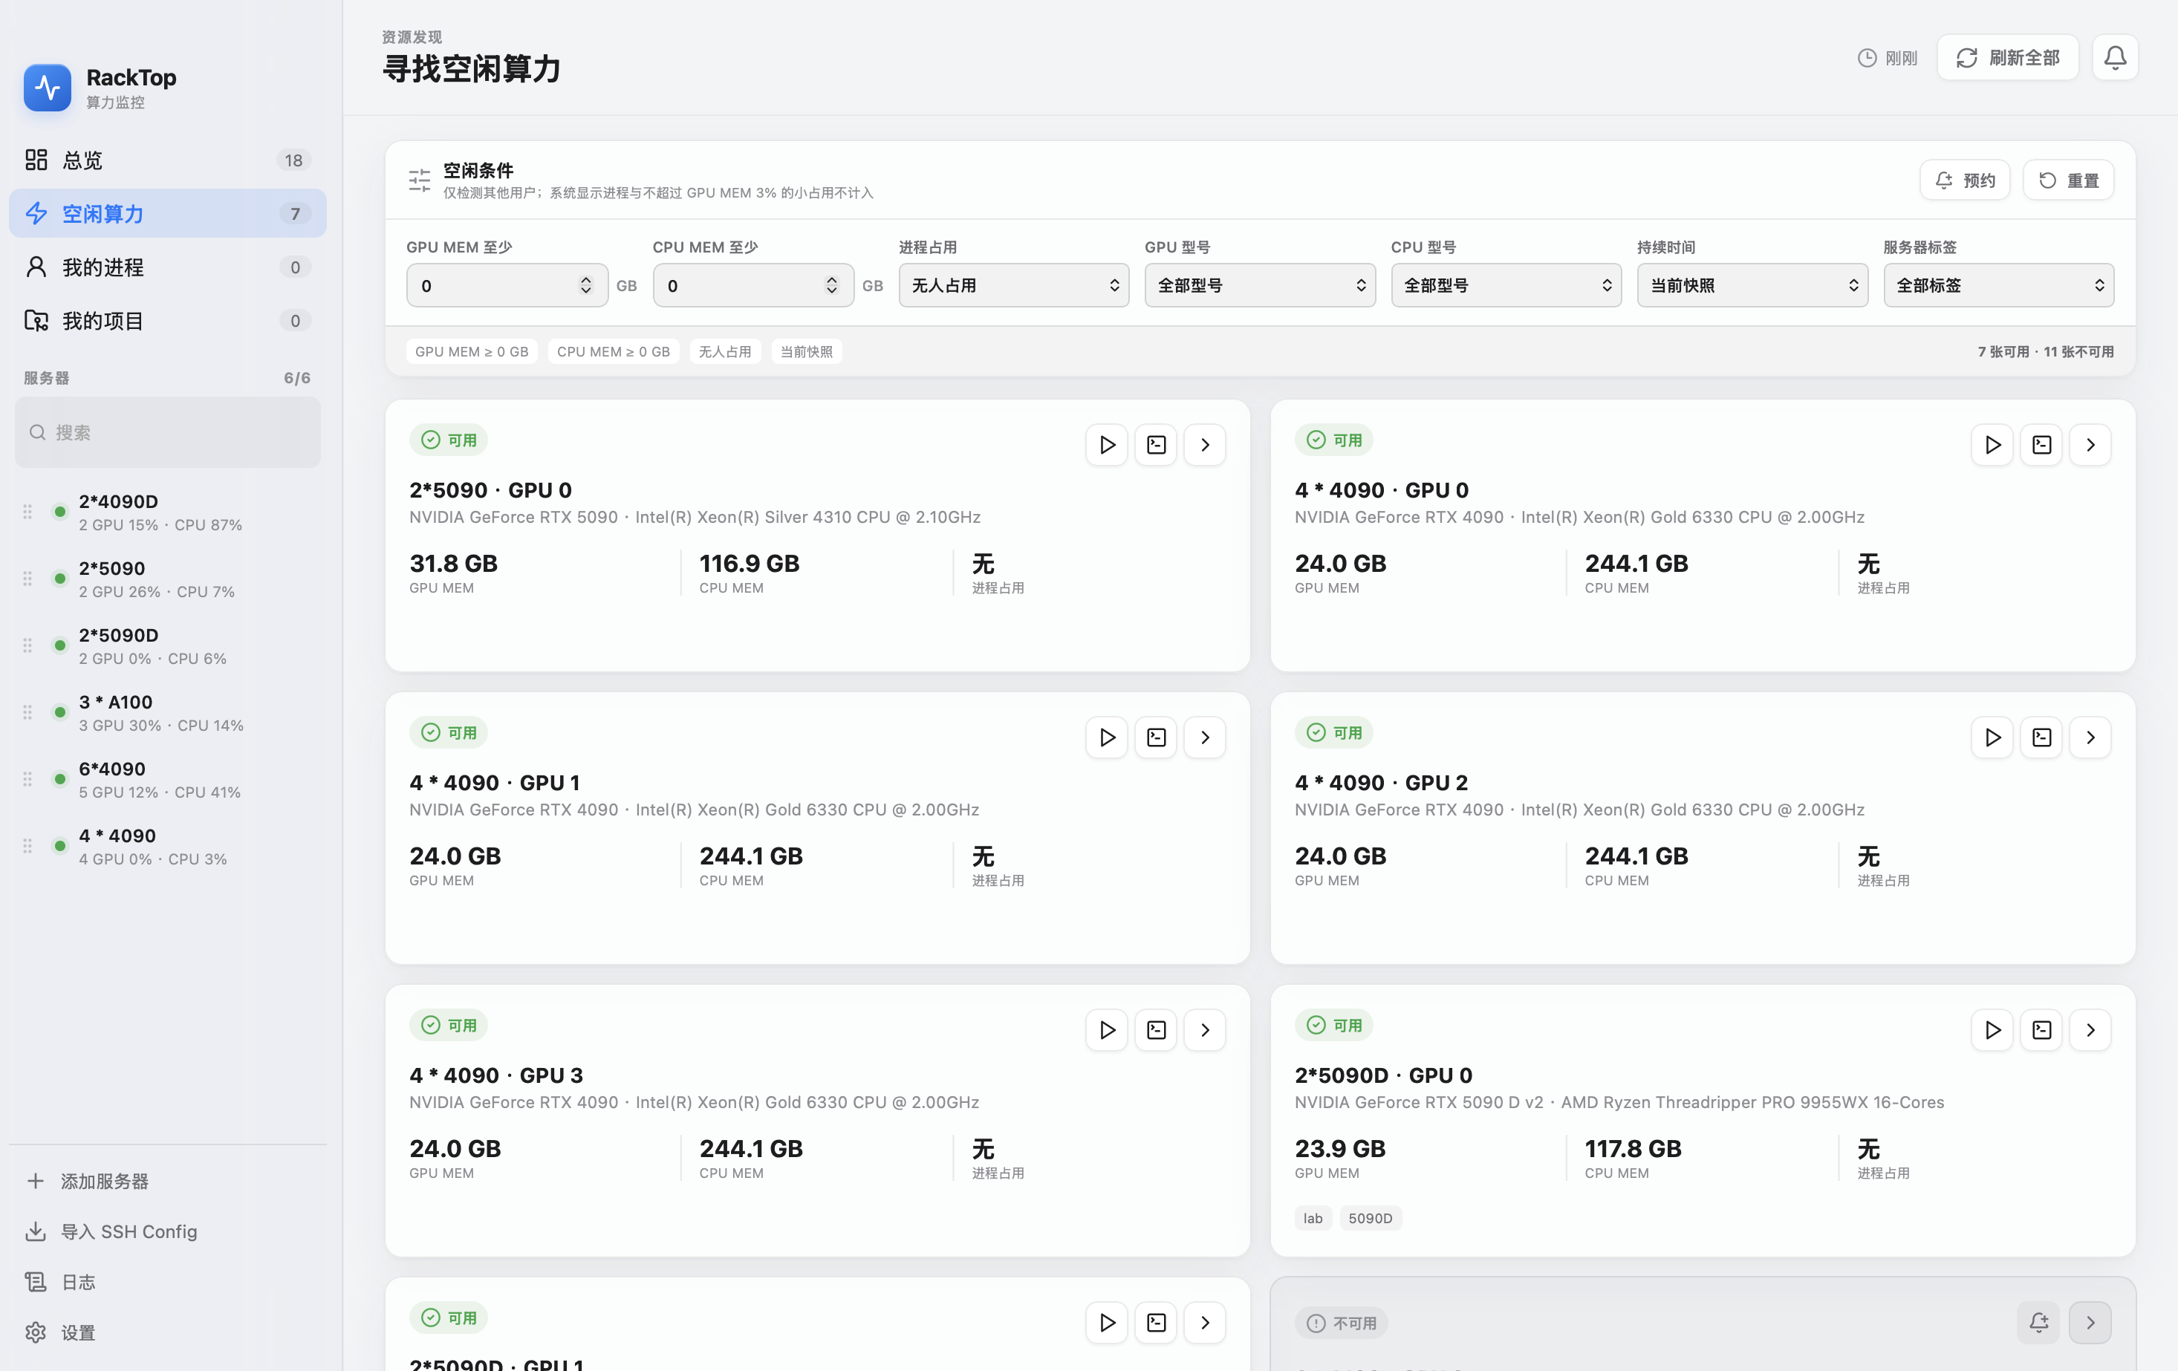Open the 持续时间 dropdown set to 当前快照

click(x=1752, y=286)
